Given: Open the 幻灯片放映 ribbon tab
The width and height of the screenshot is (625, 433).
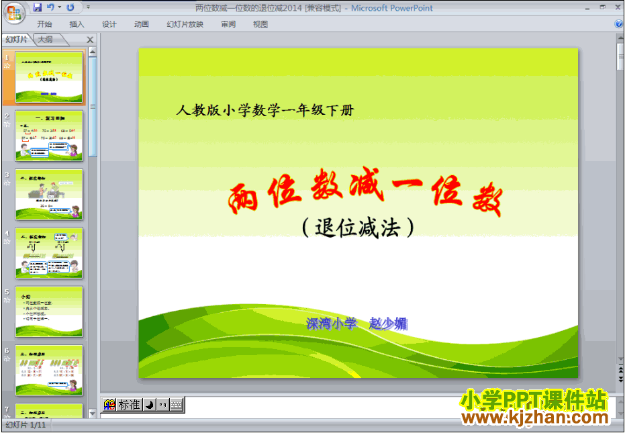Looking at the screenshot, I should [x=185, y=24].
